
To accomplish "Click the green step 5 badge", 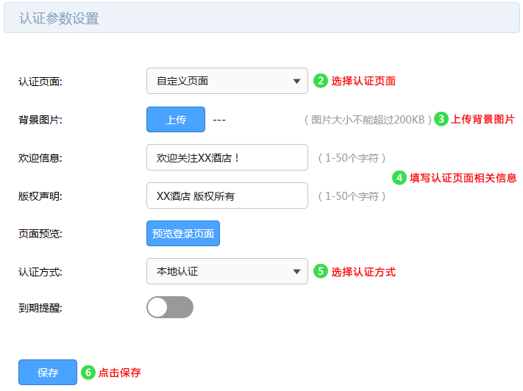I will 320,271.
